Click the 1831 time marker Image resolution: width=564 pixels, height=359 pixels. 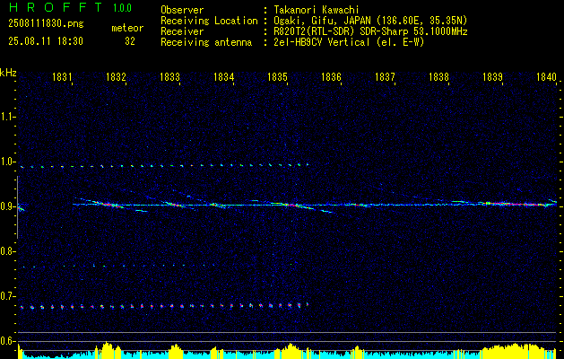(62, 76)
